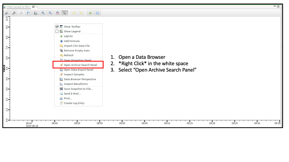Screen dimensions: 289x162
Task: Click the first magnifier zoom icon
Action: pos(43,13)
